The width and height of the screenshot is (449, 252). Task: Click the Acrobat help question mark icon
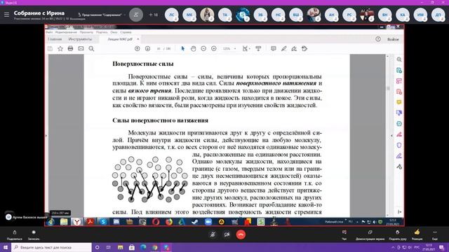[x=378, y=39]
